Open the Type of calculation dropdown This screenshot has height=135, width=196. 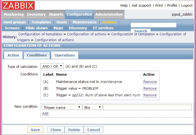(52, 66)
